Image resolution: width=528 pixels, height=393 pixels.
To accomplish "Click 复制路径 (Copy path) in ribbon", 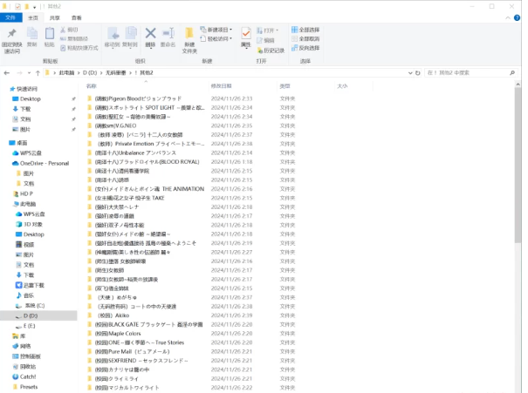I will pyautogui.click(x=74, y=39).
